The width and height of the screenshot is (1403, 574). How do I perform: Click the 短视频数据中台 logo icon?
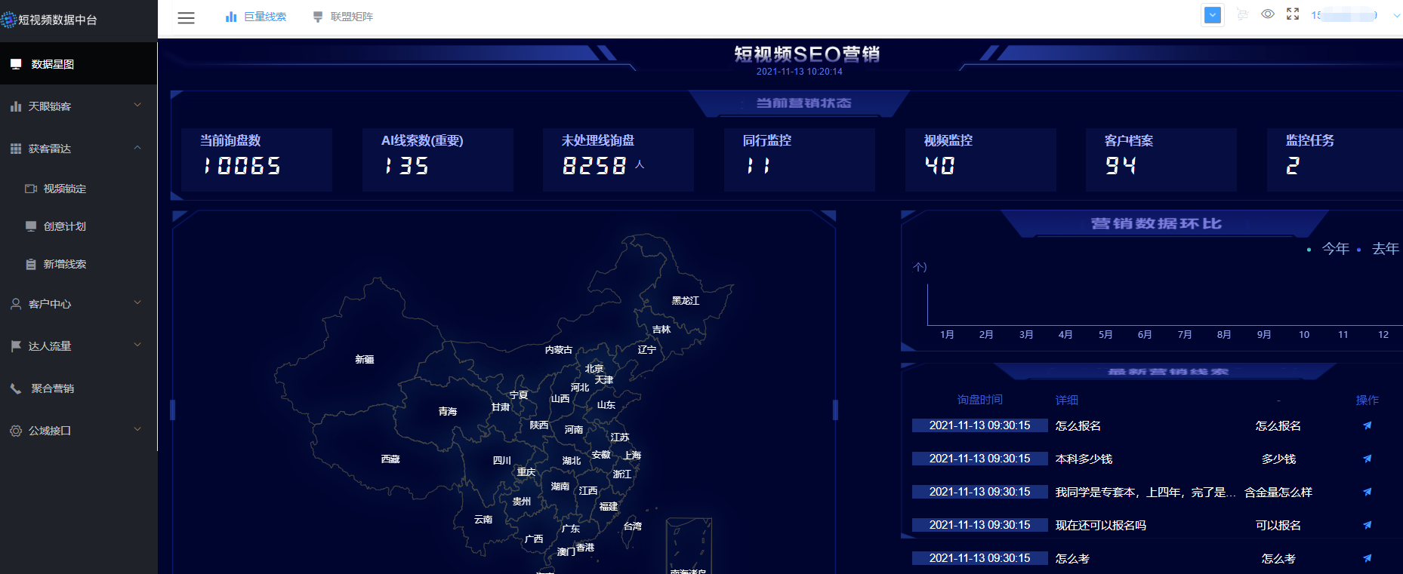(x=8, y=20)
